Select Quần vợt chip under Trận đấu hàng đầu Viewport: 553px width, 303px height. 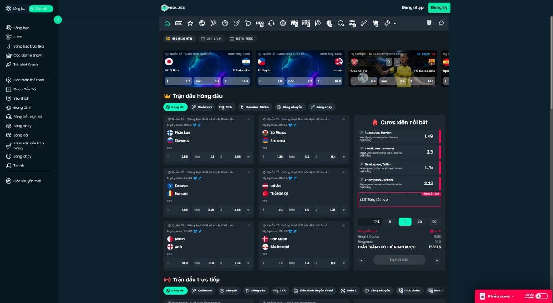[202, 107]
